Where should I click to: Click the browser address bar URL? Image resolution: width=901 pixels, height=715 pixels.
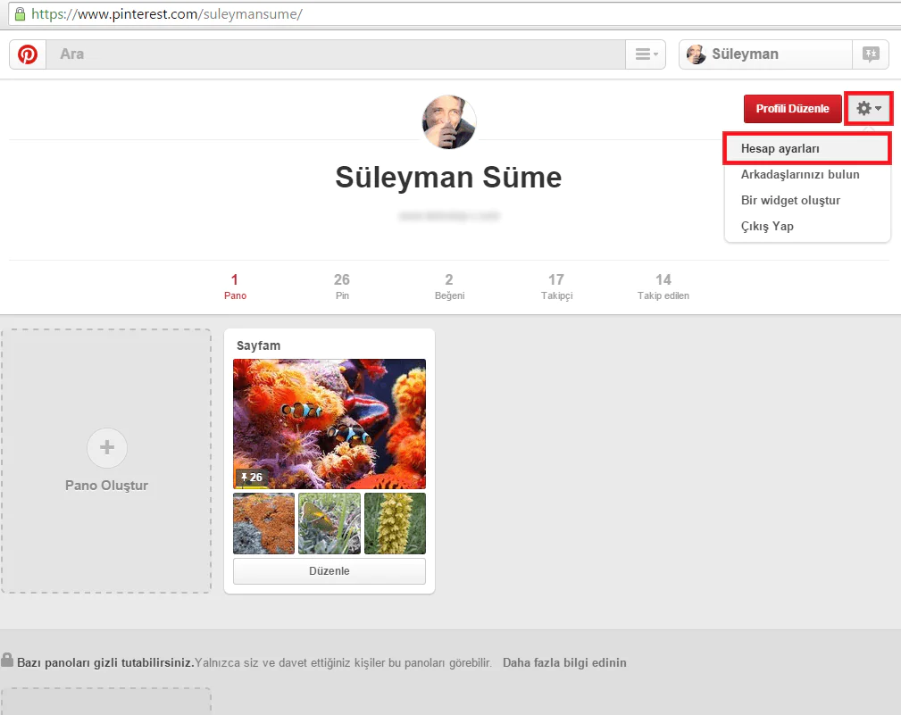[x=167, y=13]
